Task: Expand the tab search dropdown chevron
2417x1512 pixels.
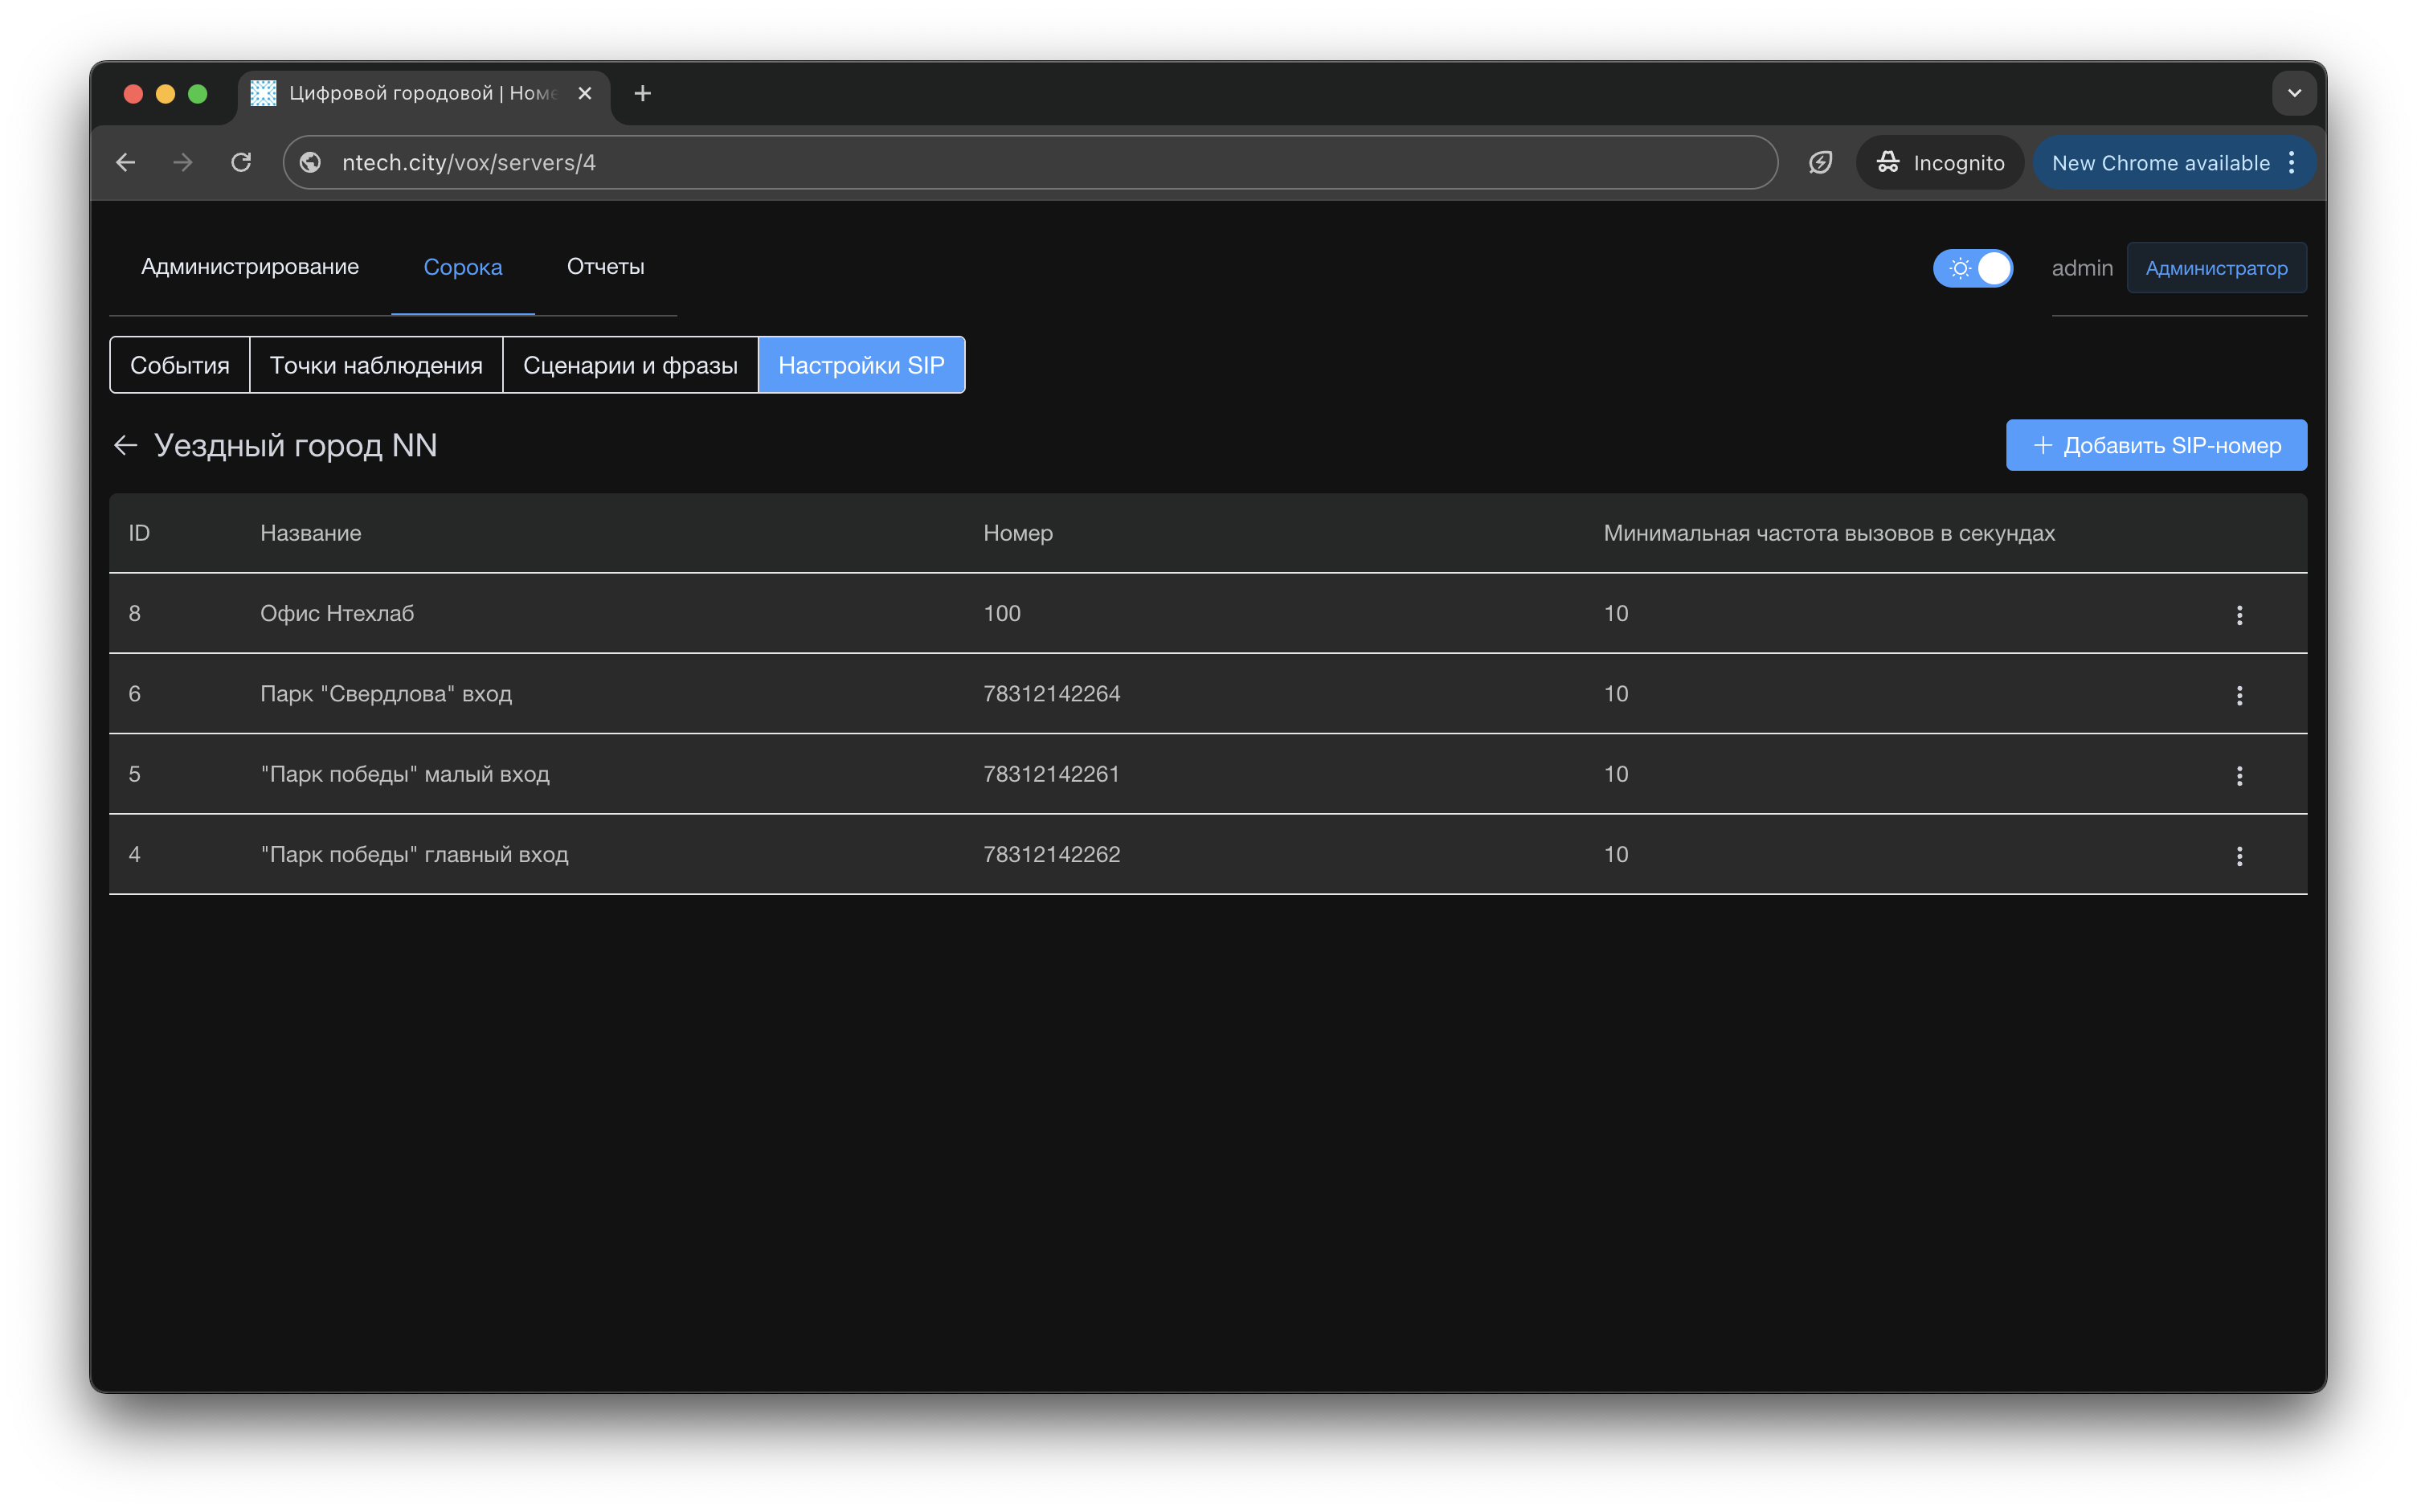Action: pyautogui.click(x=2294, y=93)
